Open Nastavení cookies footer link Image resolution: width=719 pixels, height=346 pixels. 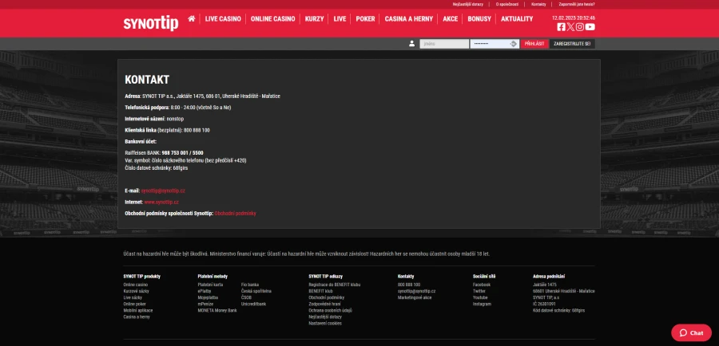(x=325, y=323)
